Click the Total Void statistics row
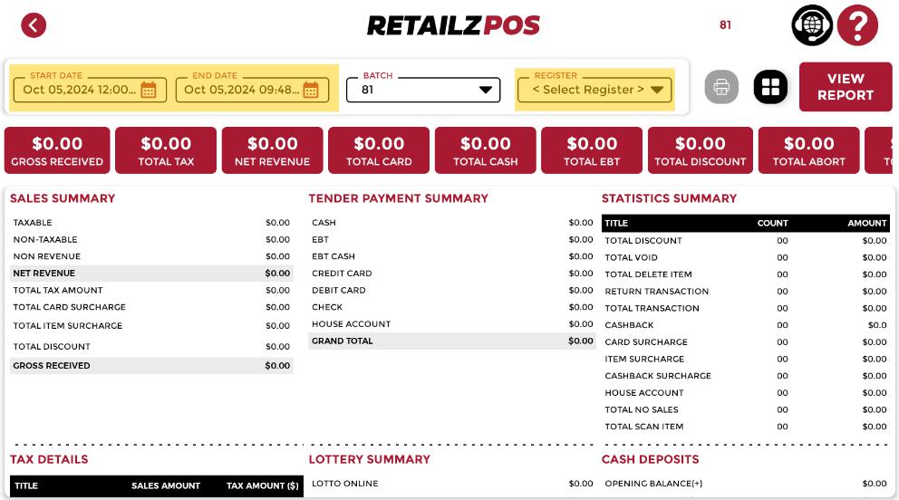This screenshot has width=899, height=500. coord(745,258)
